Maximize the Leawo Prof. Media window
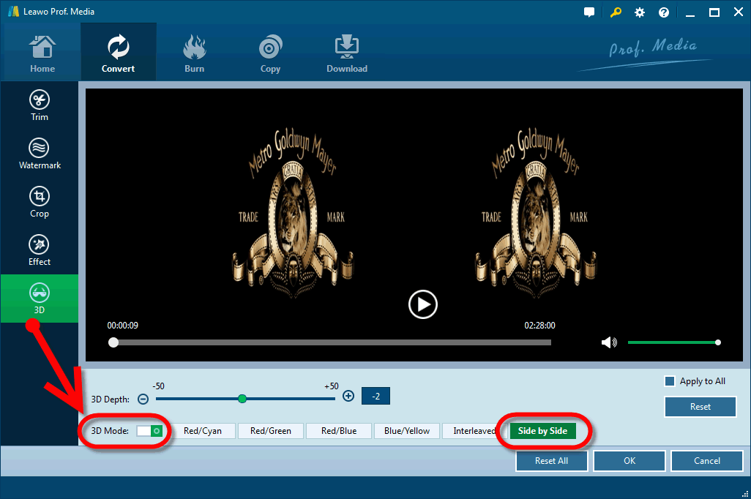This screenshot has height=499, width=751. [x=714, y=12]
